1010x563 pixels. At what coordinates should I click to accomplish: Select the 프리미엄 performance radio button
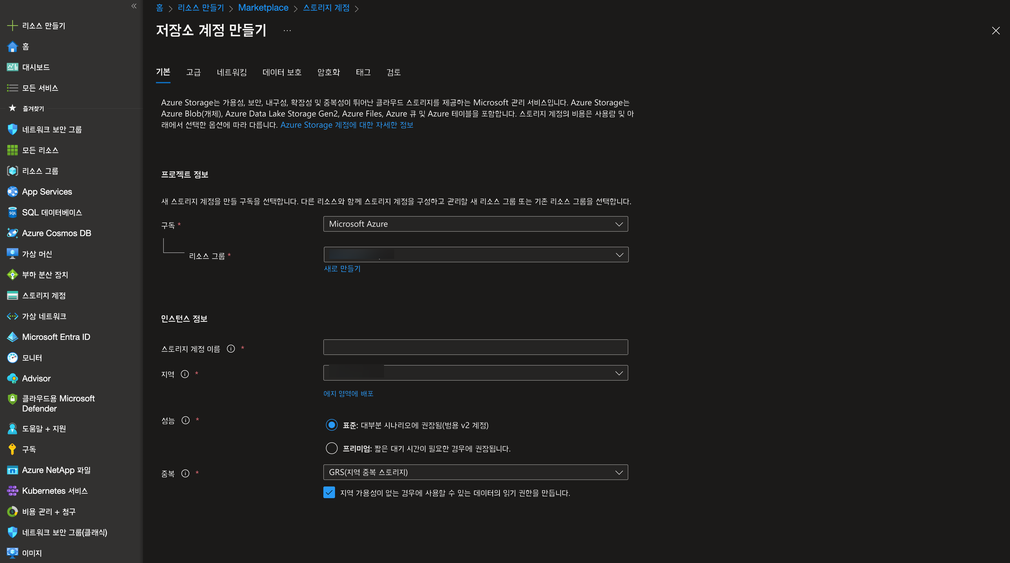tap(332, 448)
